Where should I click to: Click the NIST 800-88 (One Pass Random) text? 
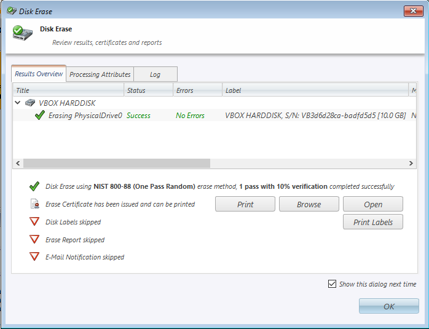click(x=144, y=186)
